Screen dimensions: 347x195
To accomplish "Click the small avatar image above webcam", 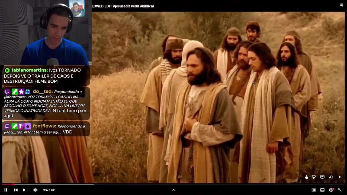I will 77,8.
